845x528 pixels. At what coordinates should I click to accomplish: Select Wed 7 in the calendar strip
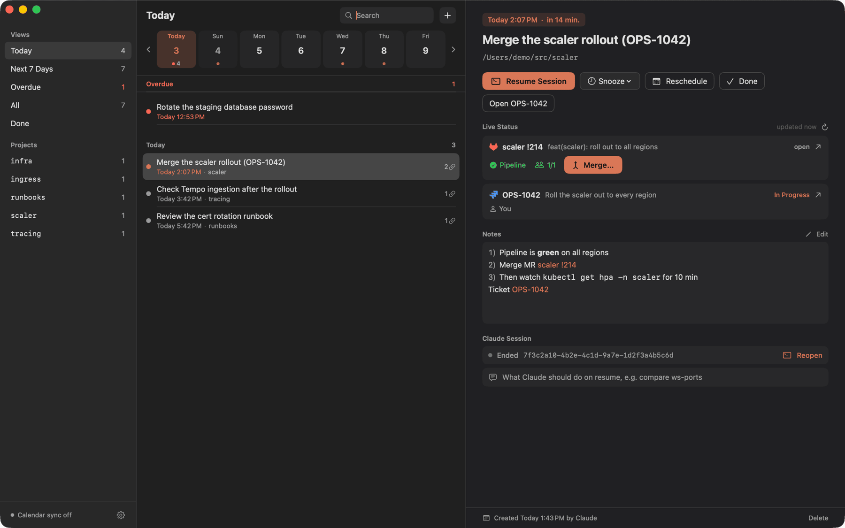(343, 50)
